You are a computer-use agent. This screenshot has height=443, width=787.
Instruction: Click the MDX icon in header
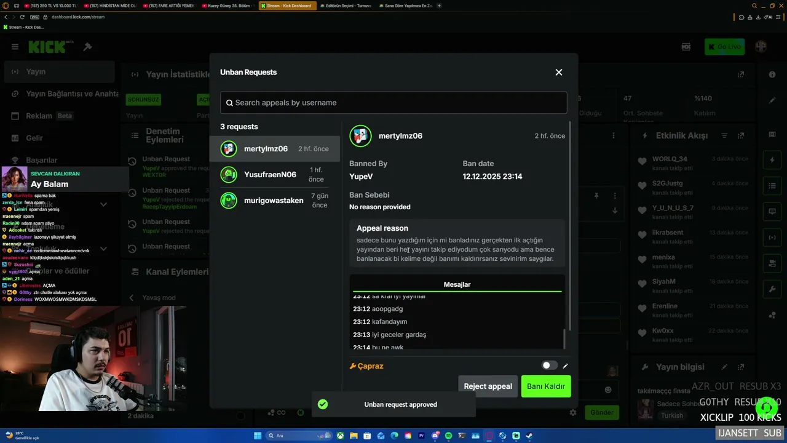(686, 47)
